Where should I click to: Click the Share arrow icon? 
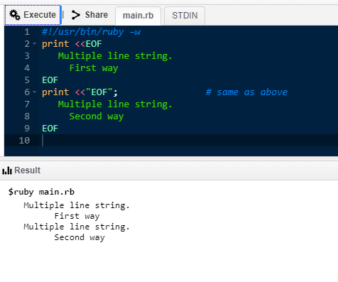pyautogui.click(x=76, y=15)
